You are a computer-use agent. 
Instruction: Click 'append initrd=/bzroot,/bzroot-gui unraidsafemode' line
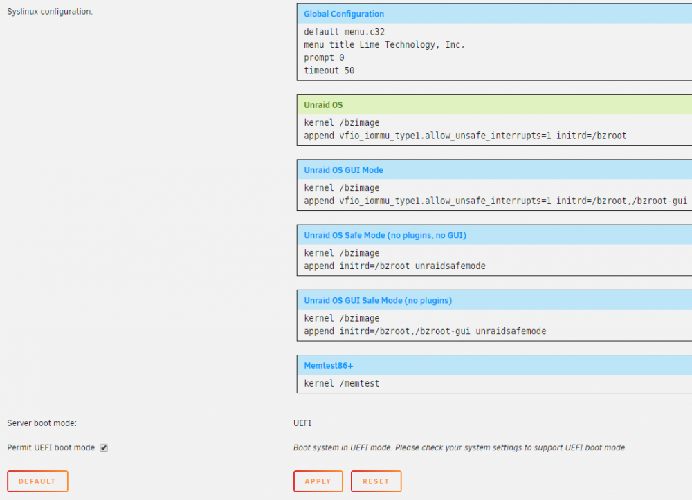[425, 331]
